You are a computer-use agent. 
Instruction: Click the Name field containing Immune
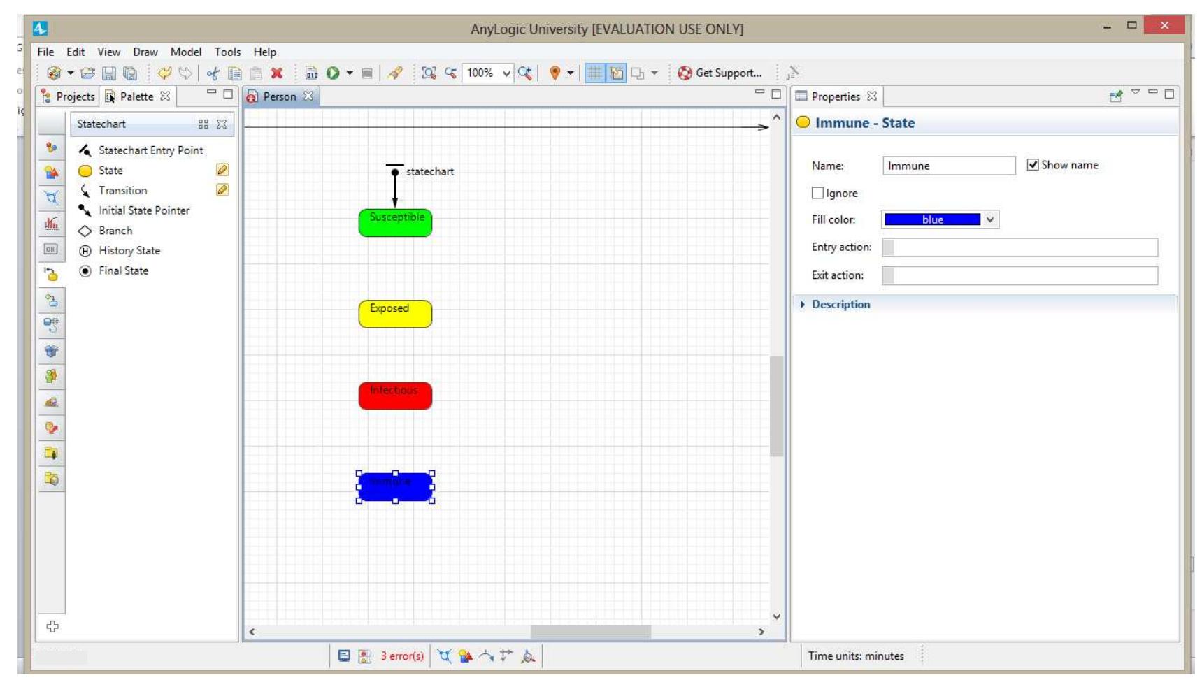[949, 166]
